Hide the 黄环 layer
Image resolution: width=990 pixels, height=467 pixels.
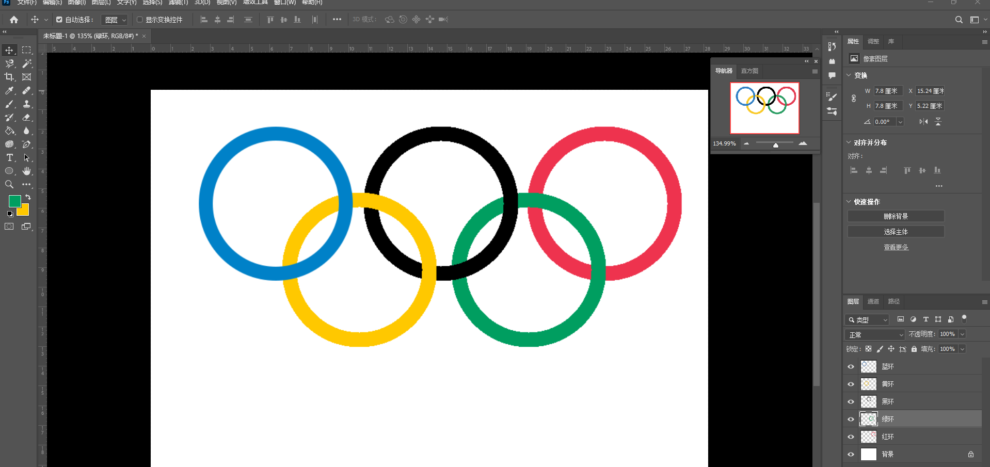851,384
